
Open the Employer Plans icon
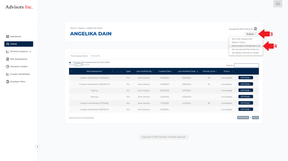click(x=8, y=82)
